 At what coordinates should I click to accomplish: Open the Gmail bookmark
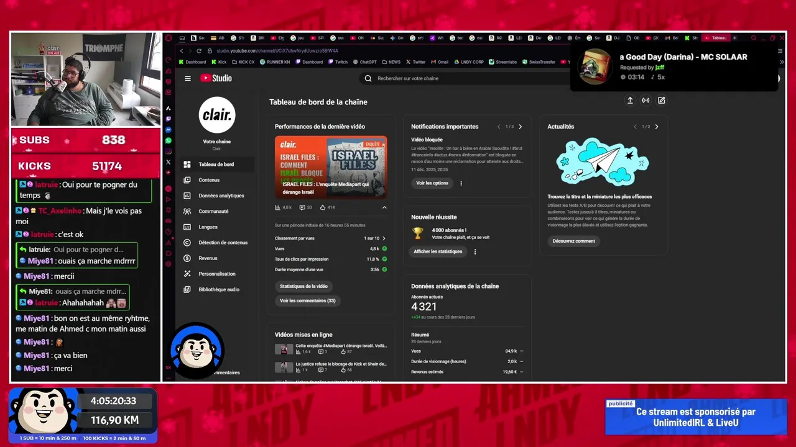[x=440, y=62]
